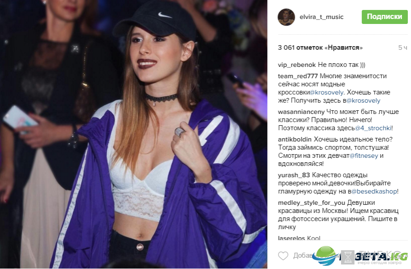
Task: Open the elvira_t_music username link
Action: pyautogui.click(x=321, y=17)
